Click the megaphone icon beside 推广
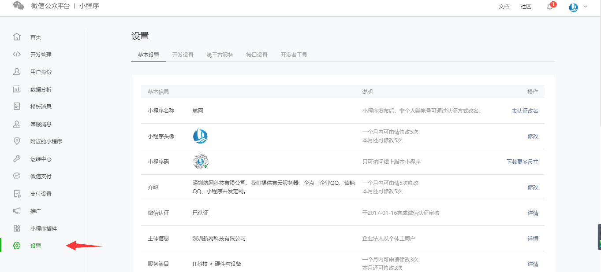 point(17,211)
